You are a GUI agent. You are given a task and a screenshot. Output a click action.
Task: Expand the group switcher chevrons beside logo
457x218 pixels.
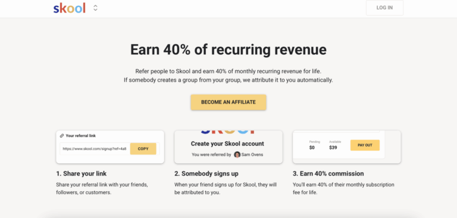point(95,8)
